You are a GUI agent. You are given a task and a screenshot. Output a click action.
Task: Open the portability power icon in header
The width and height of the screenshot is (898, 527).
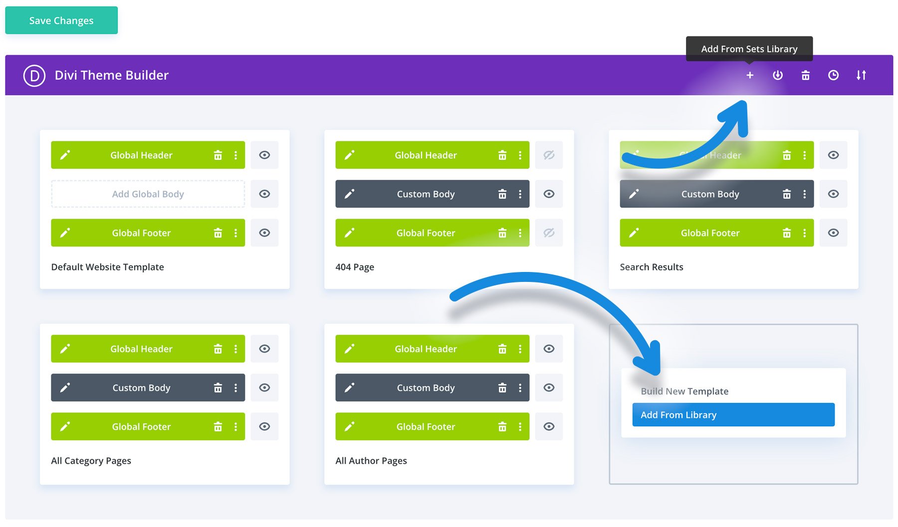click(x=778, y=75)
